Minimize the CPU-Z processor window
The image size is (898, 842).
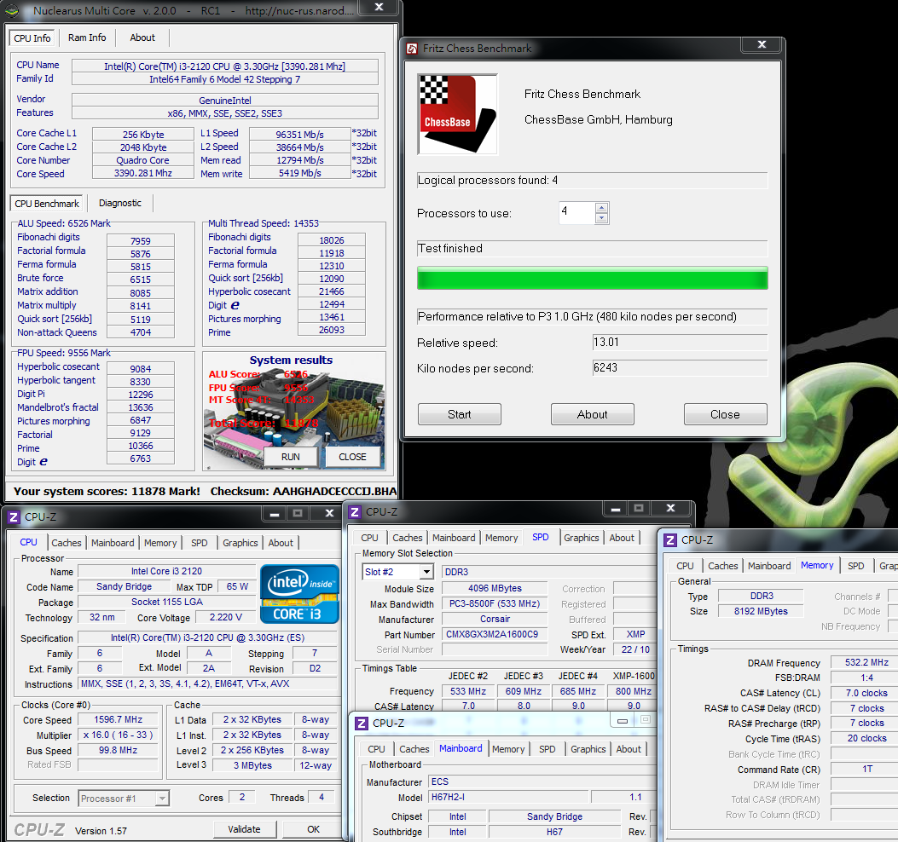275,513
